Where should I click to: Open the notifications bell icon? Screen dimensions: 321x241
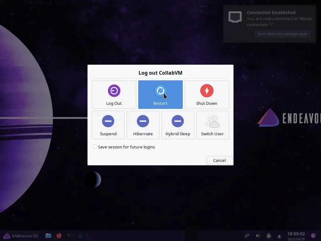279,236
